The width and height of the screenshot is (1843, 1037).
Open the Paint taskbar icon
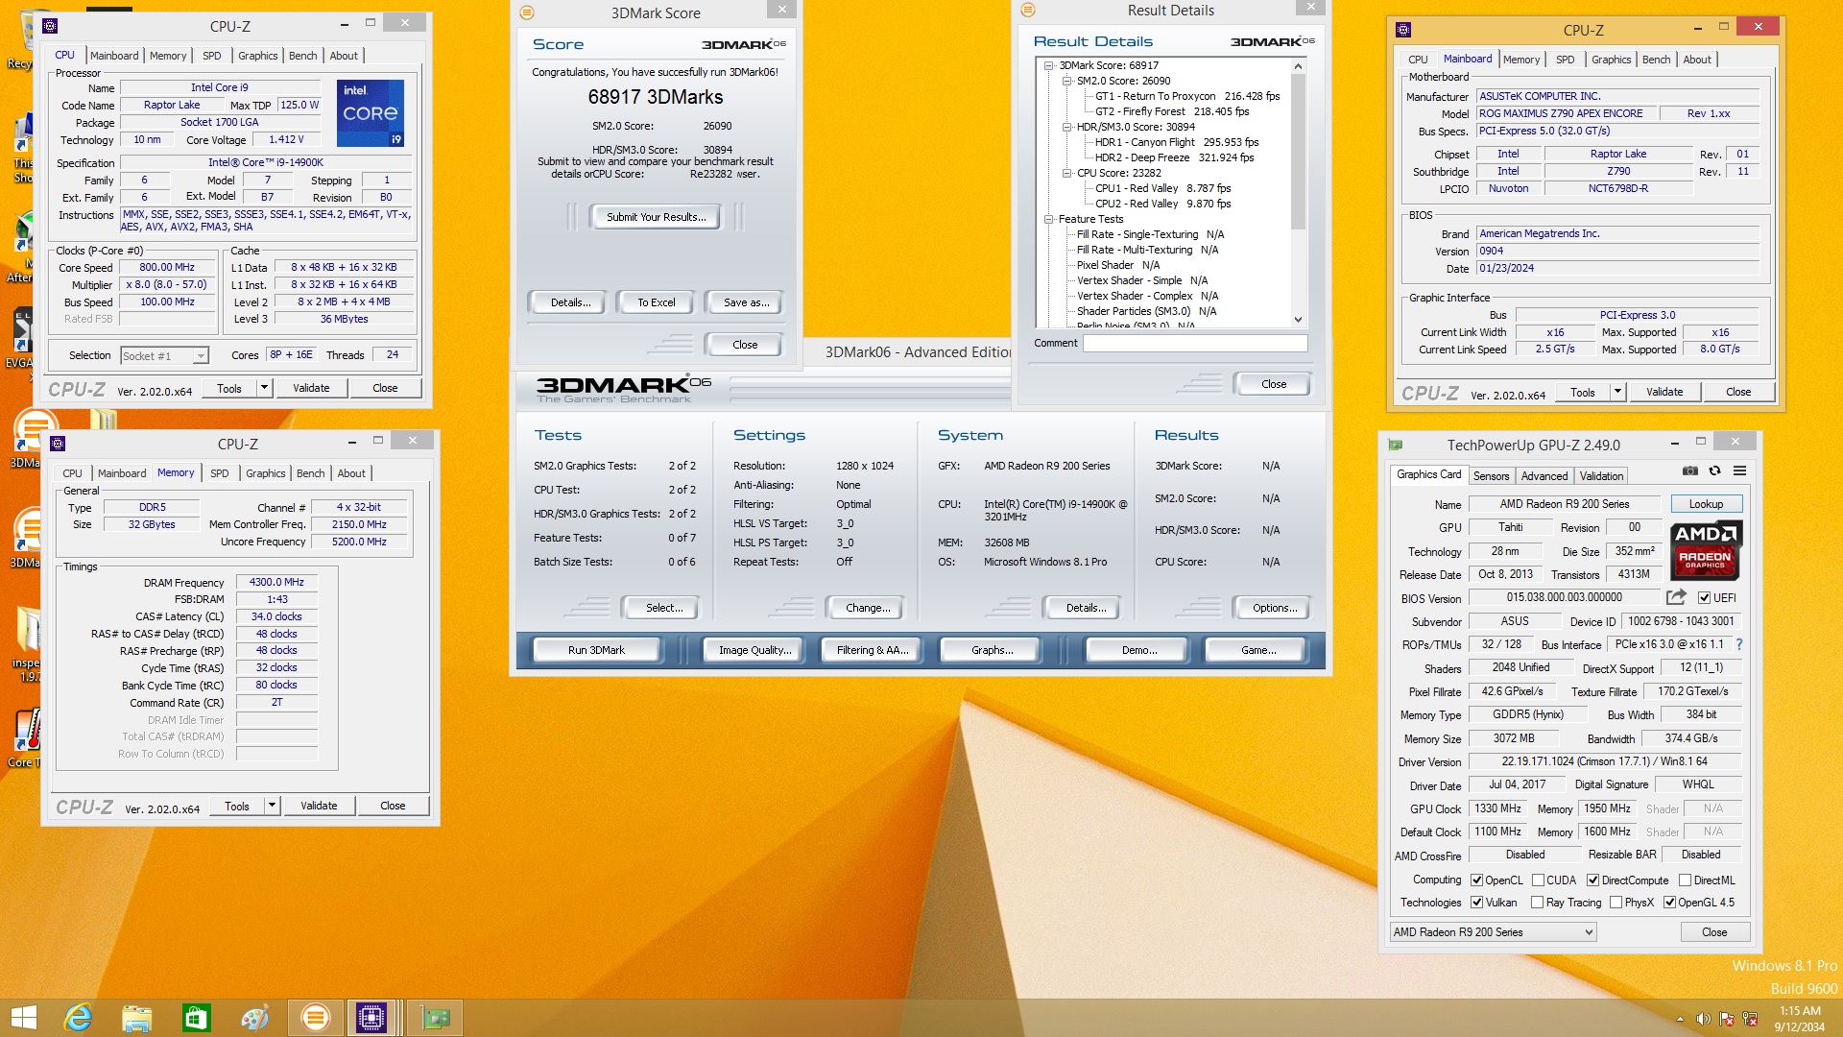[x=254, y=1018]
